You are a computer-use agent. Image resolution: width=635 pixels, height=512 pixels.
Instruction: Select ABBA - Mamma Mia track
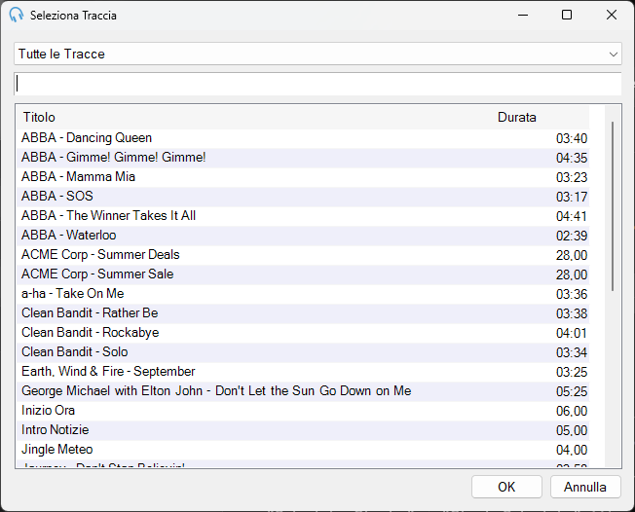[x=303, y=177]
